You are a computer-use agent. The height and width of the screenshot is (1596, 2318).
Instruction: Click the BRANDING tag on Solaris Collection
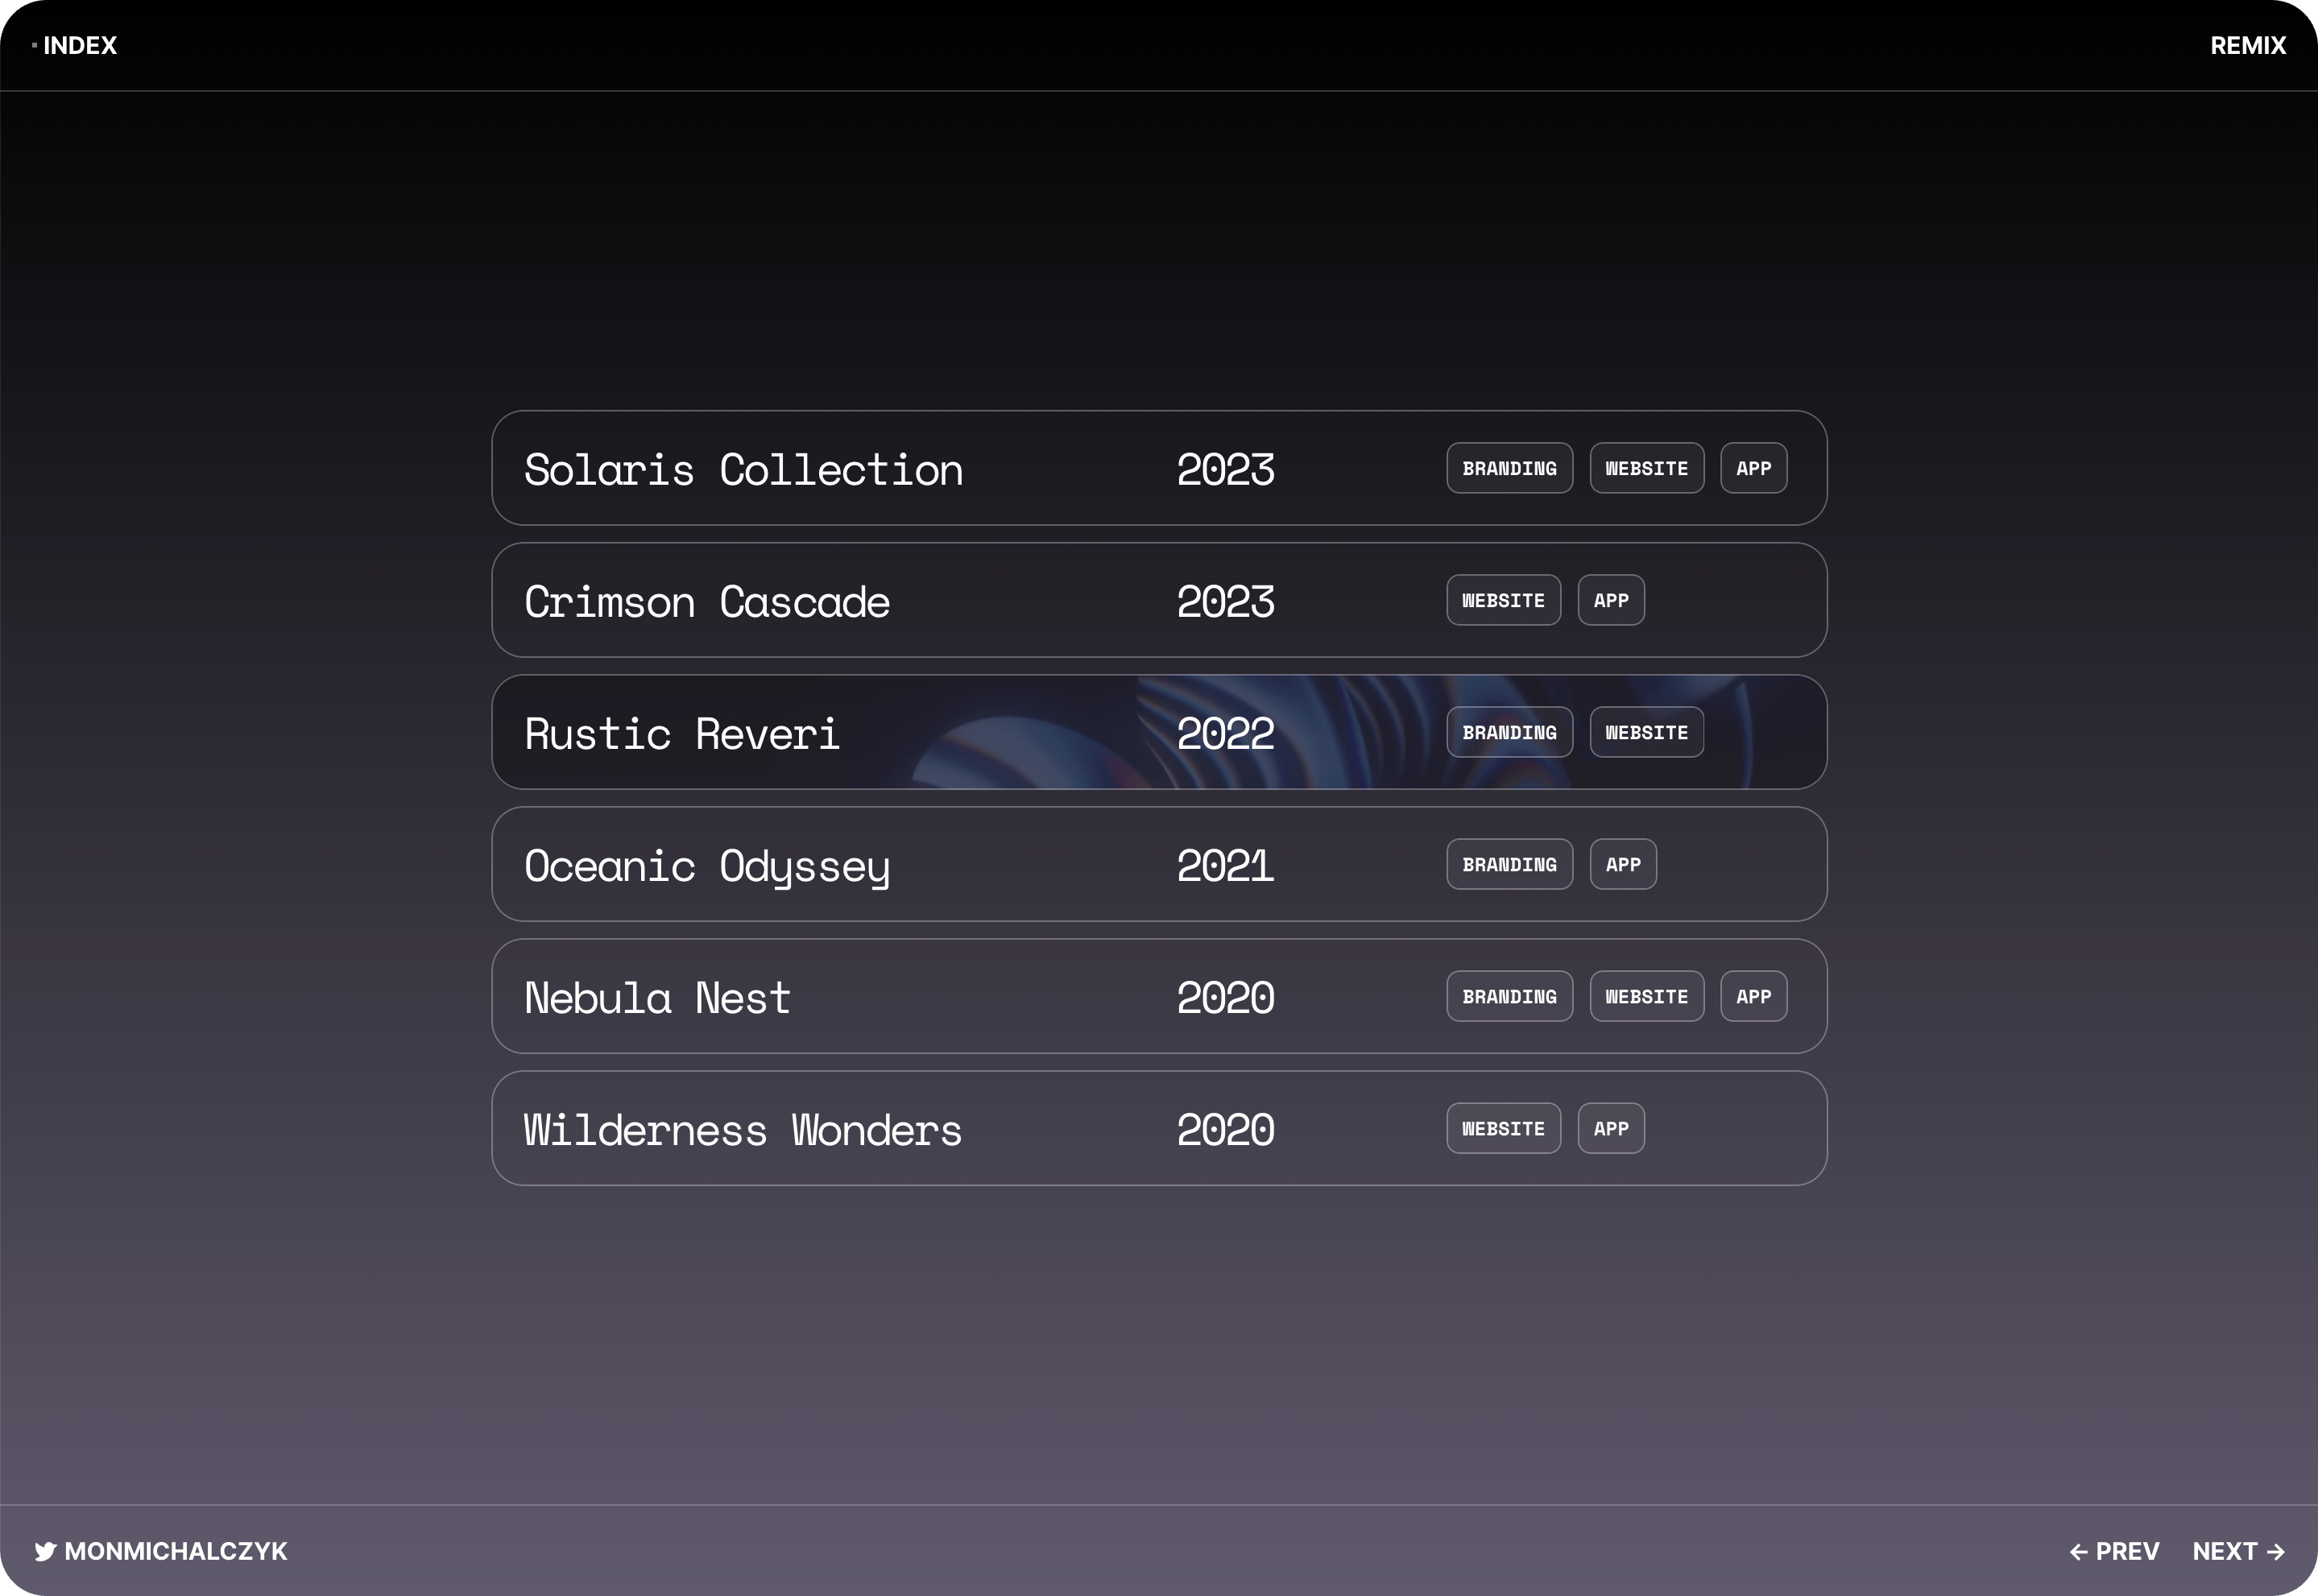click(x=1509, y=468)
